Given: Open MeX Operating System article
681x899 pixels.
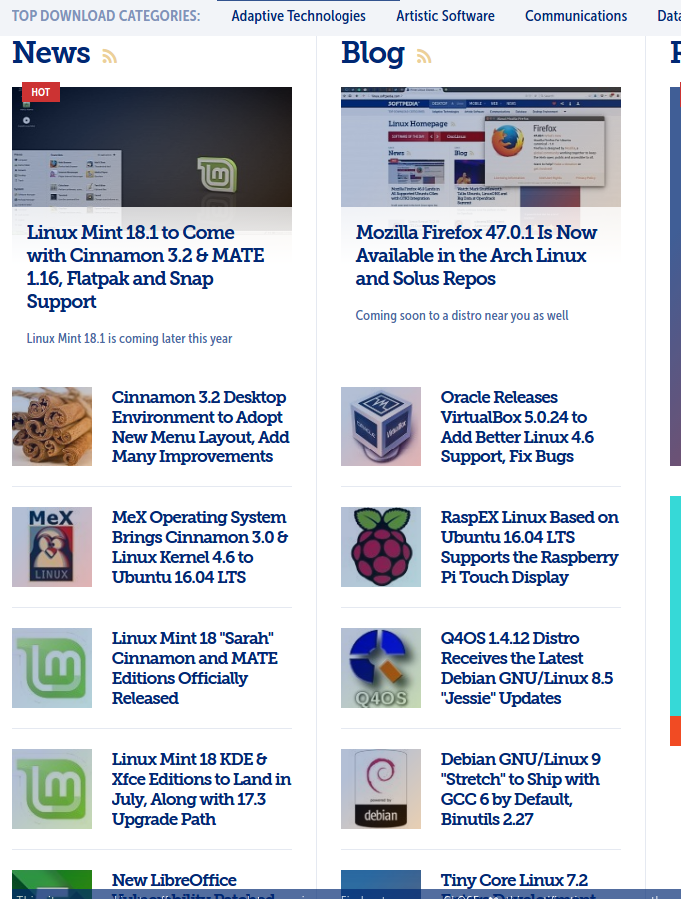Looking at the screenshot, I should click(200, 547).
